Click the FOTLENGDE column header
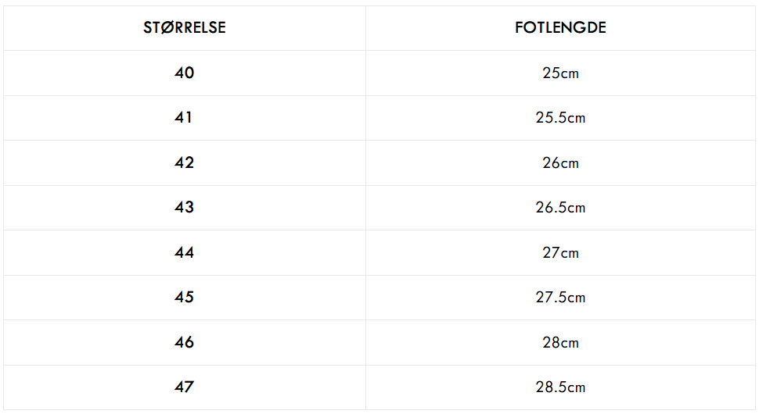 pos(560,27)
